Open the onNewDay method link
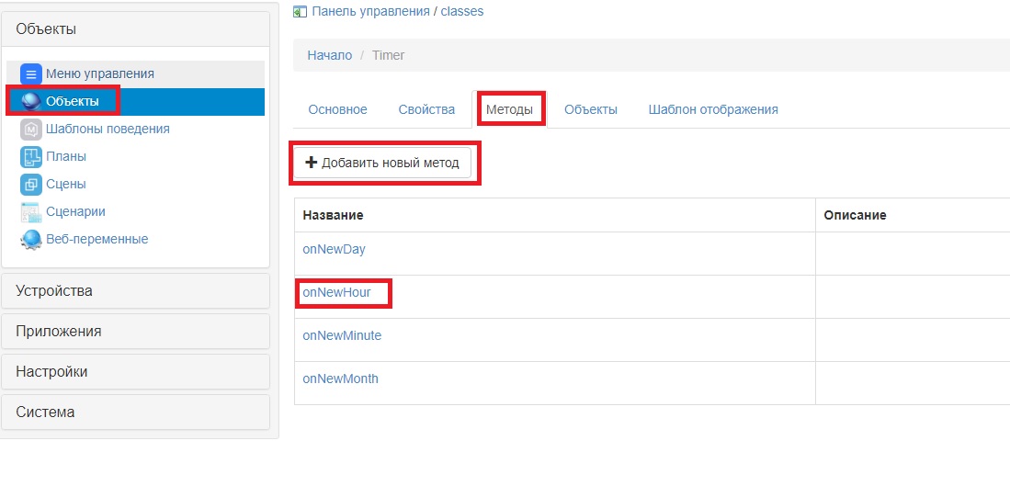This screenshot has height=486, width=1010. tap(334, 249)
